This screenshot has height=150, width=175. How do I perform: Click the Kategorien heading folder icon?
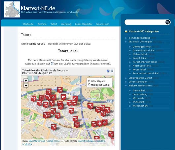pos(126,31)
